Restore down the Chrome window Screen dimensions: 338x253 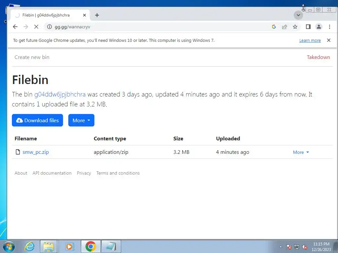318,10
